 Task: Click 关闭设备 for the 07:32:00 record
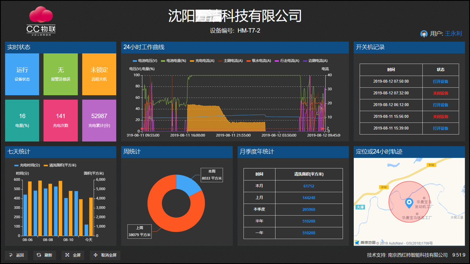[440, 93]
